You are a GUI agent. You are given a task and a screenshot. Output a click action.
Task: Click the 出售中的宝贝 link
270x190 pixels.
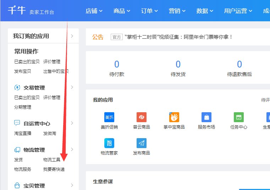(x=56, y=71)
